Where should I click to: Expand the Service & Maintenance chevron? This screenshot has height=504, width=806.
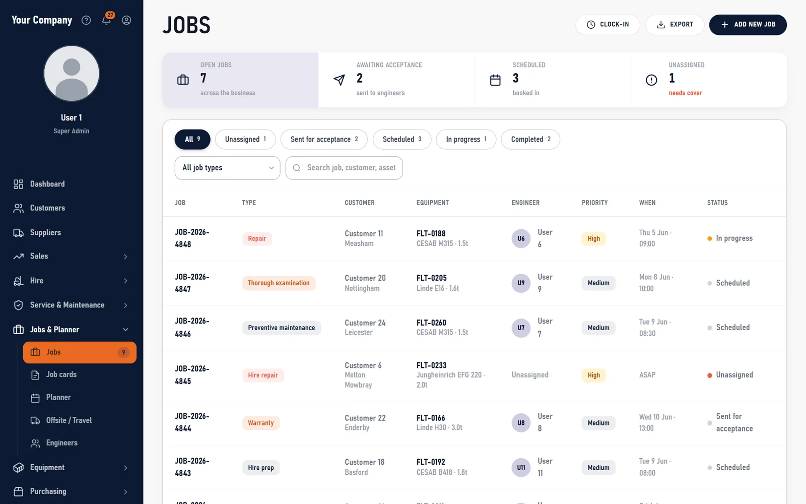125,305
